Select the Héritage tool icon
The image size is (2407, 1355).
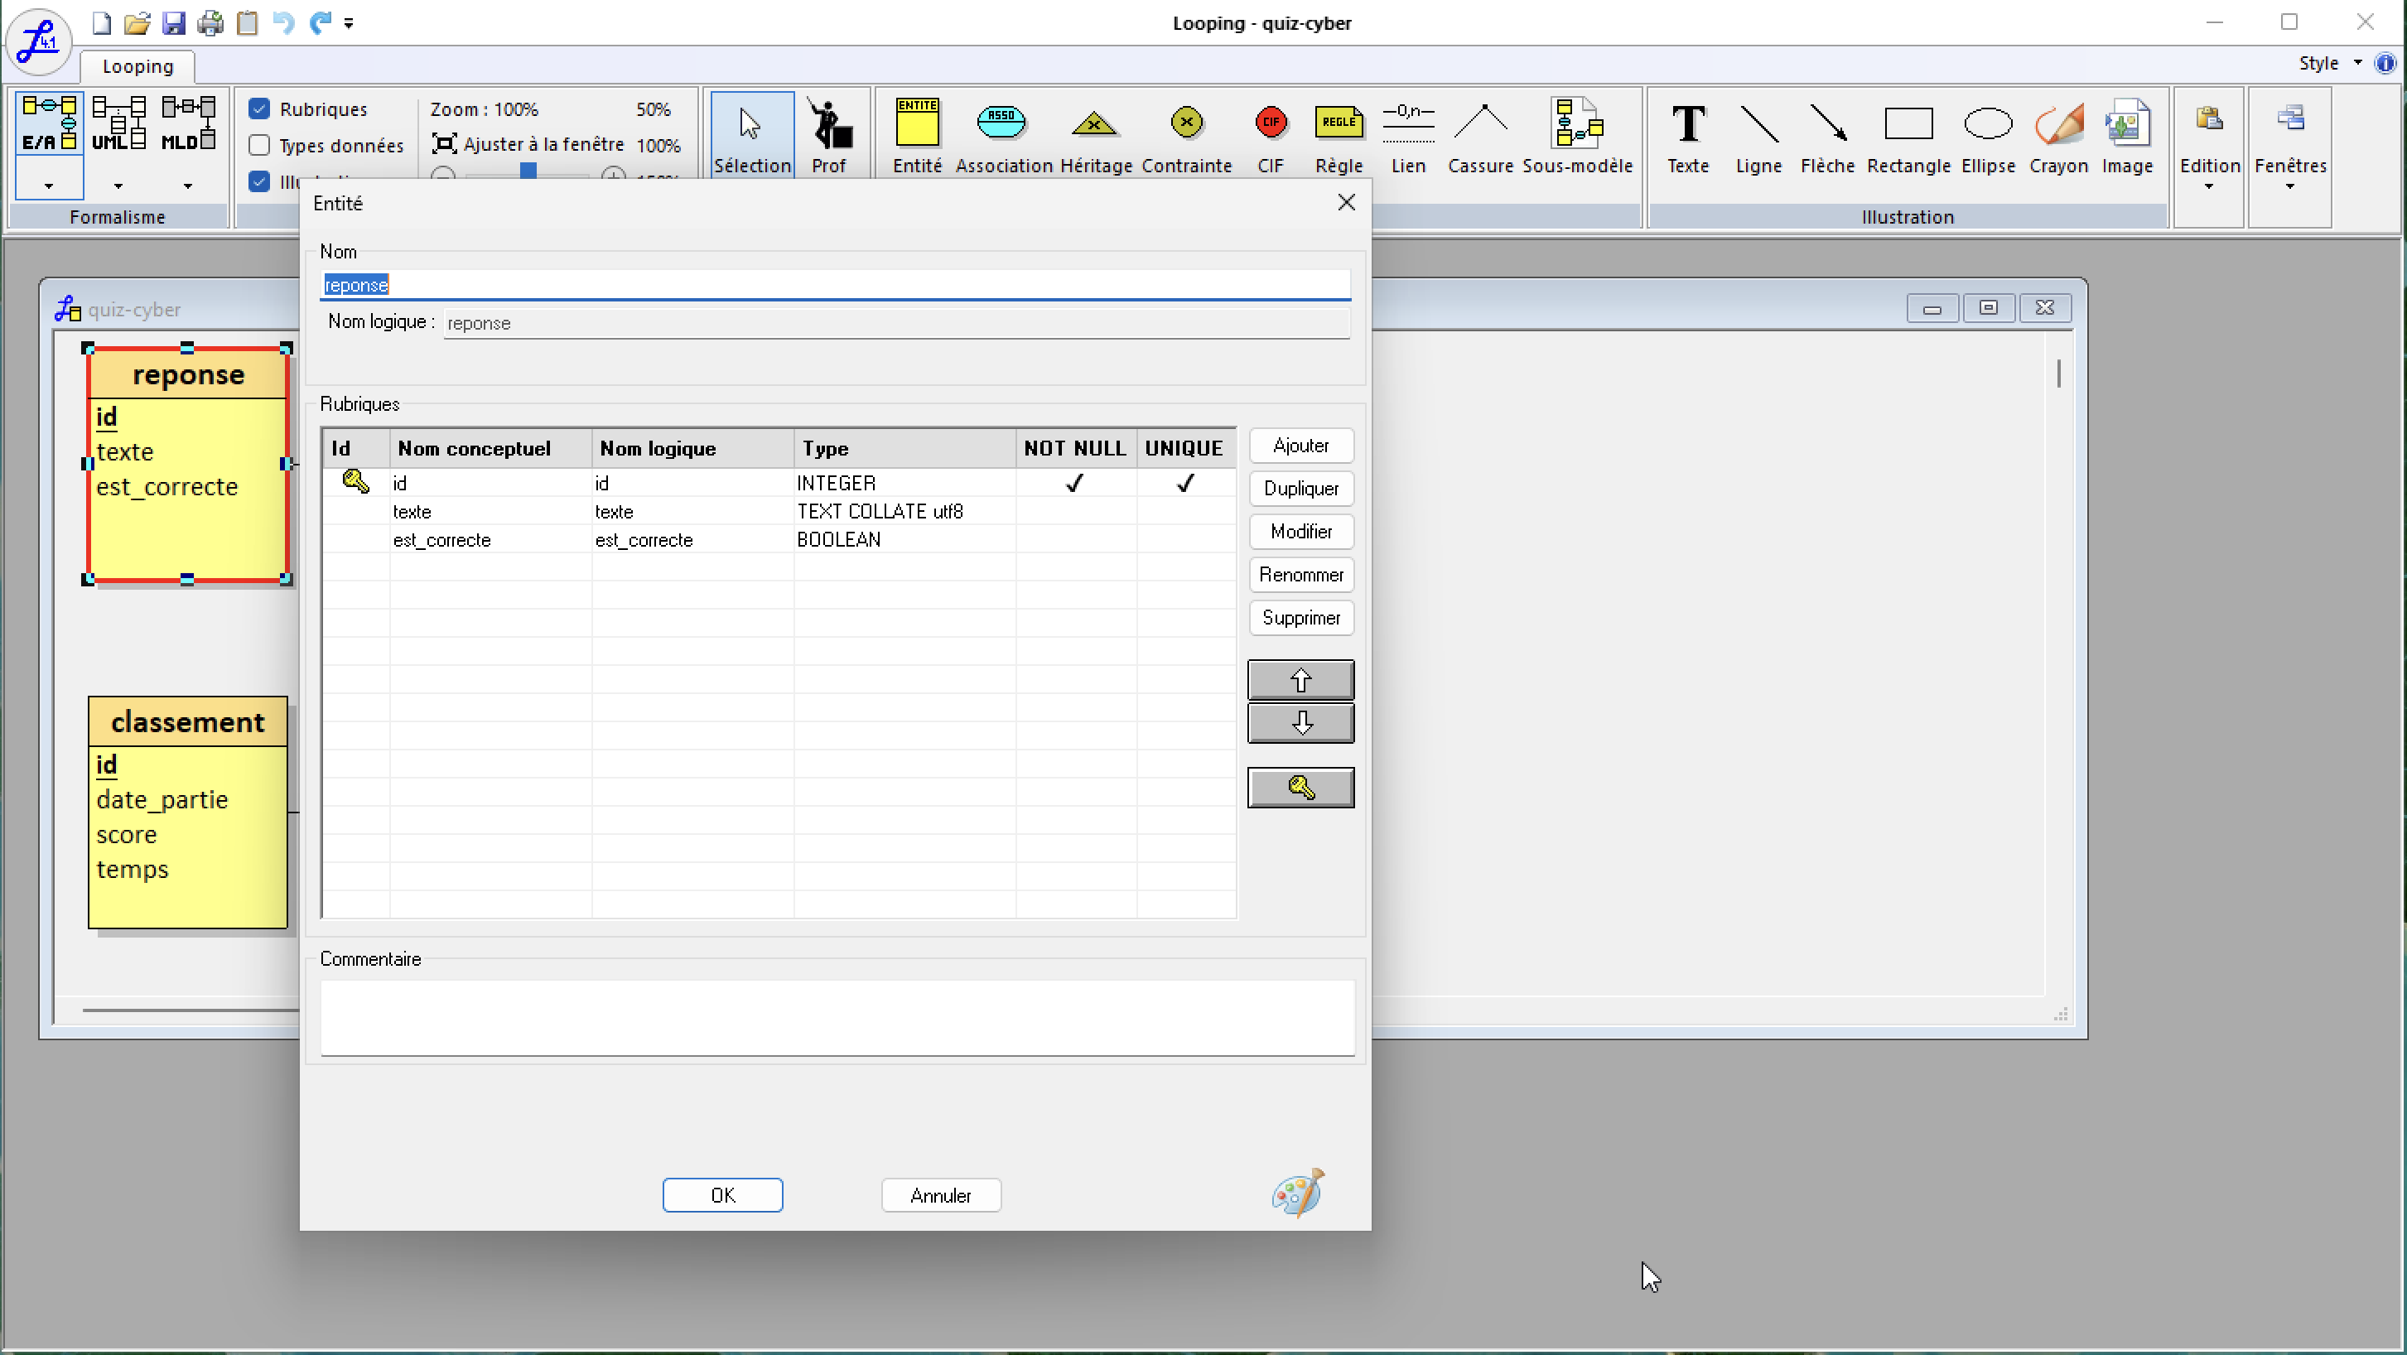pos(1094,124)
